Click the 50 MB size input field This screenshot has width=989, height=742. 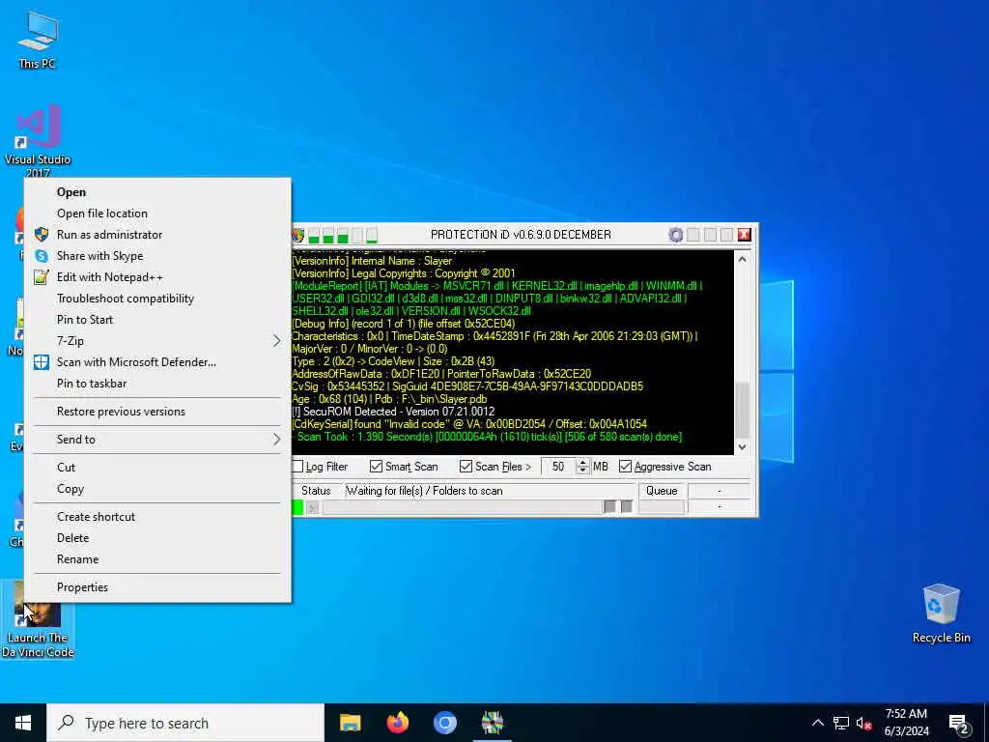558,467
